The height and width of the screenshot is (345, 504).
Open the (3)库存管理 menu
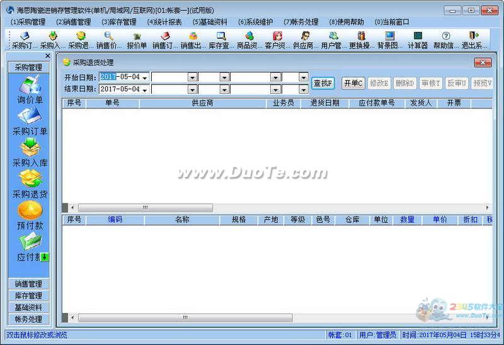(119, 22)
